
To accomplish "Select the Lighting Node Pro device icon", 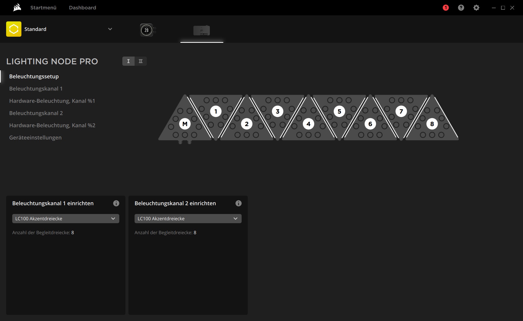I will (202, 30).
